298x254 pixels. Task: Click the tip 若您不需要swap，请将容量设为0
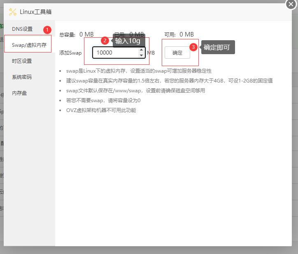[103, 101]
